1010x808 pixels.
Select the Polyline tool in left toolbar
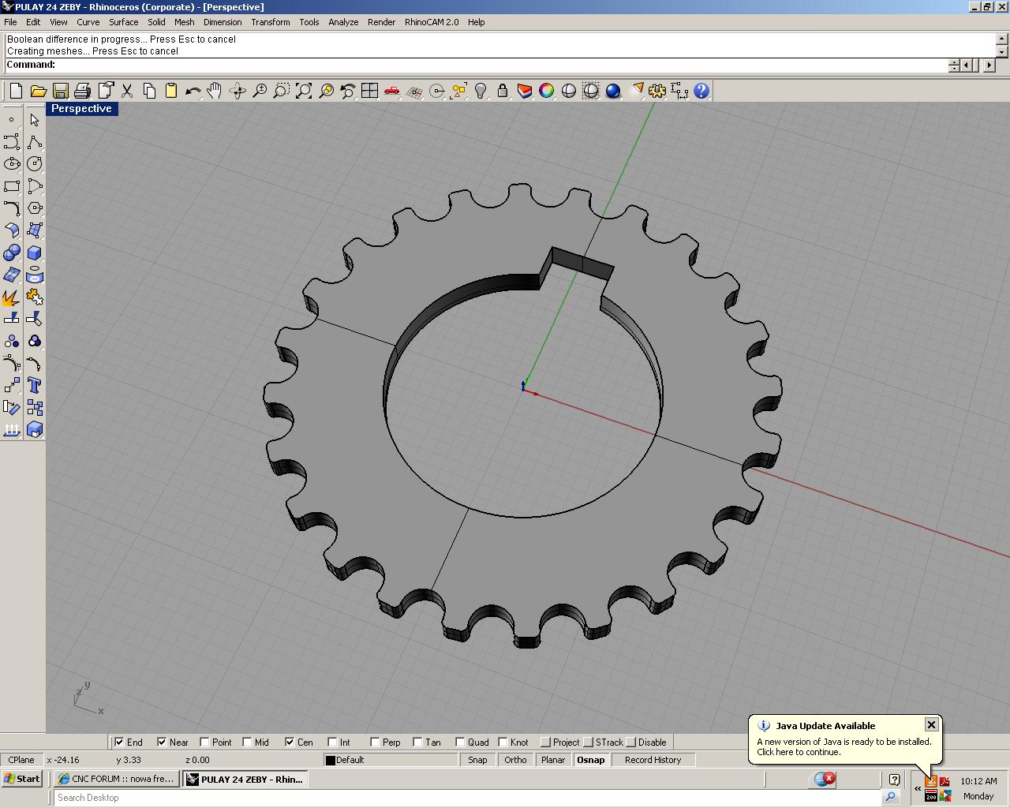coord(35,142)
